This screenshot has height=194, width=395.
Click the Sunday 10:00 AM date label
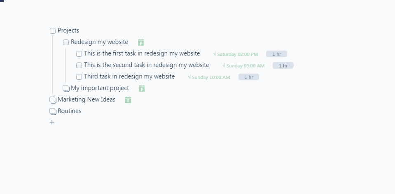[x=209, y=77]
